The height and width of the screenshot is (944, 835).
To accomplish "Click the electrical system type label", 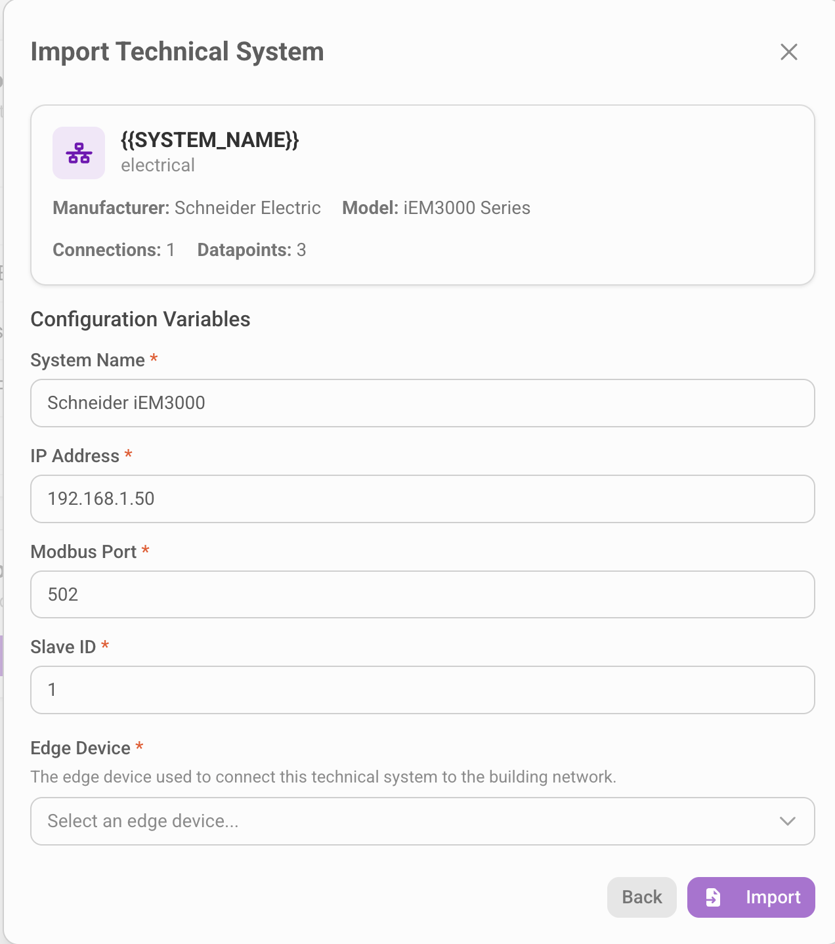I will (x=158, y=165).
